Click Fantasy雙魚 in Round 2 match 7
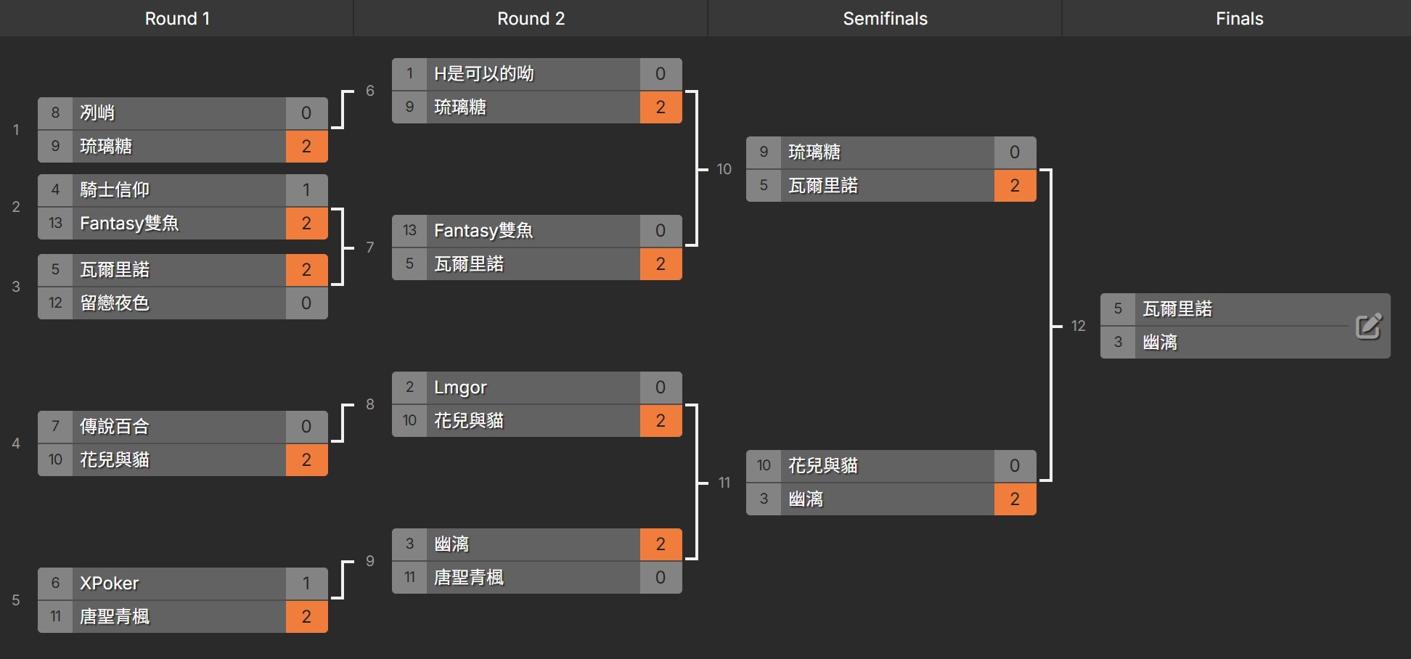Screen dimensions: 1411x659 coord(483,231)
